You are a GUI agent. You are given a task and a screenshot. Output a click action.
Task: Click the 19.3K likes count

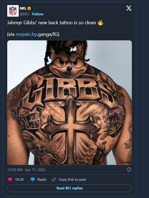19,179
